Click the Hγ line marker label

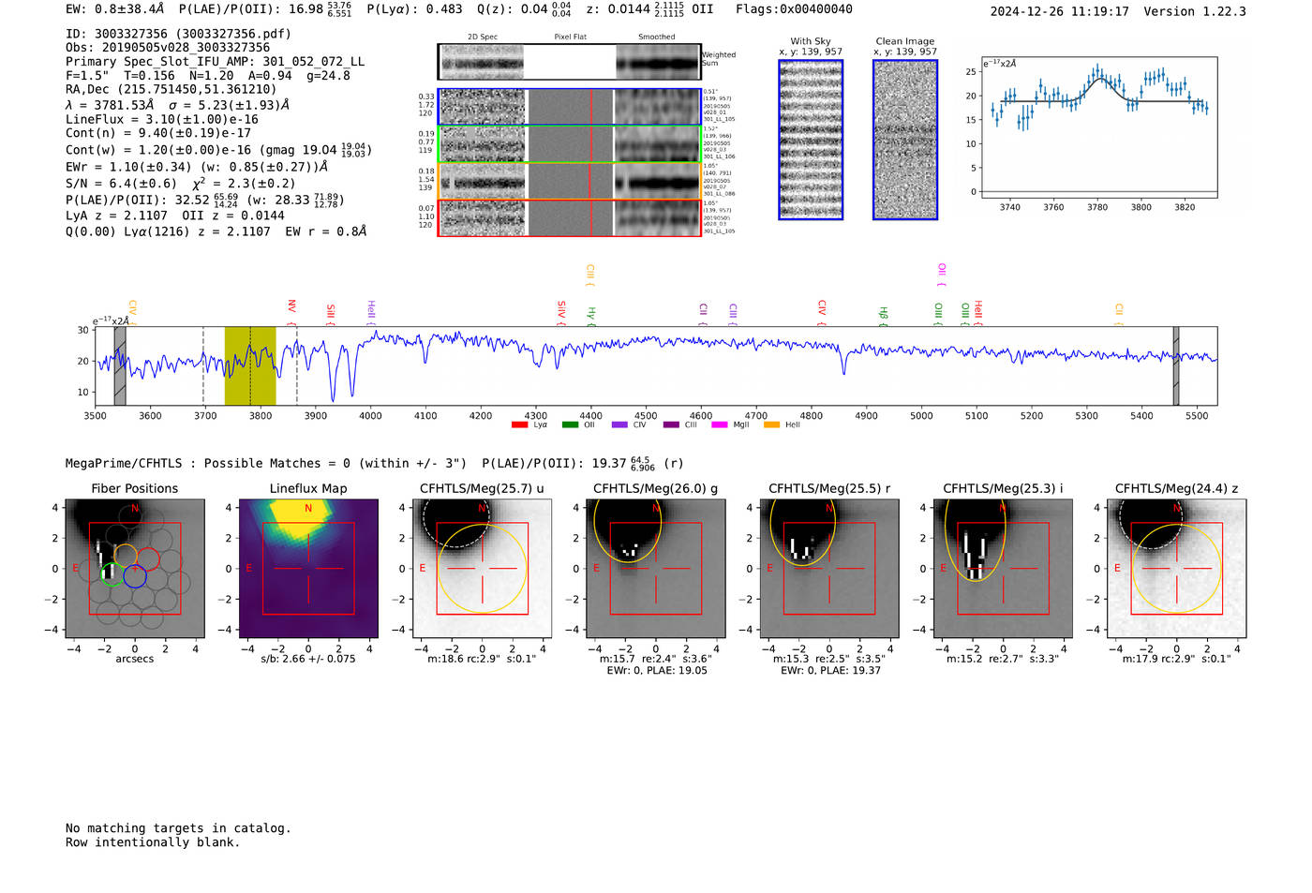click(x=591, y=315)
